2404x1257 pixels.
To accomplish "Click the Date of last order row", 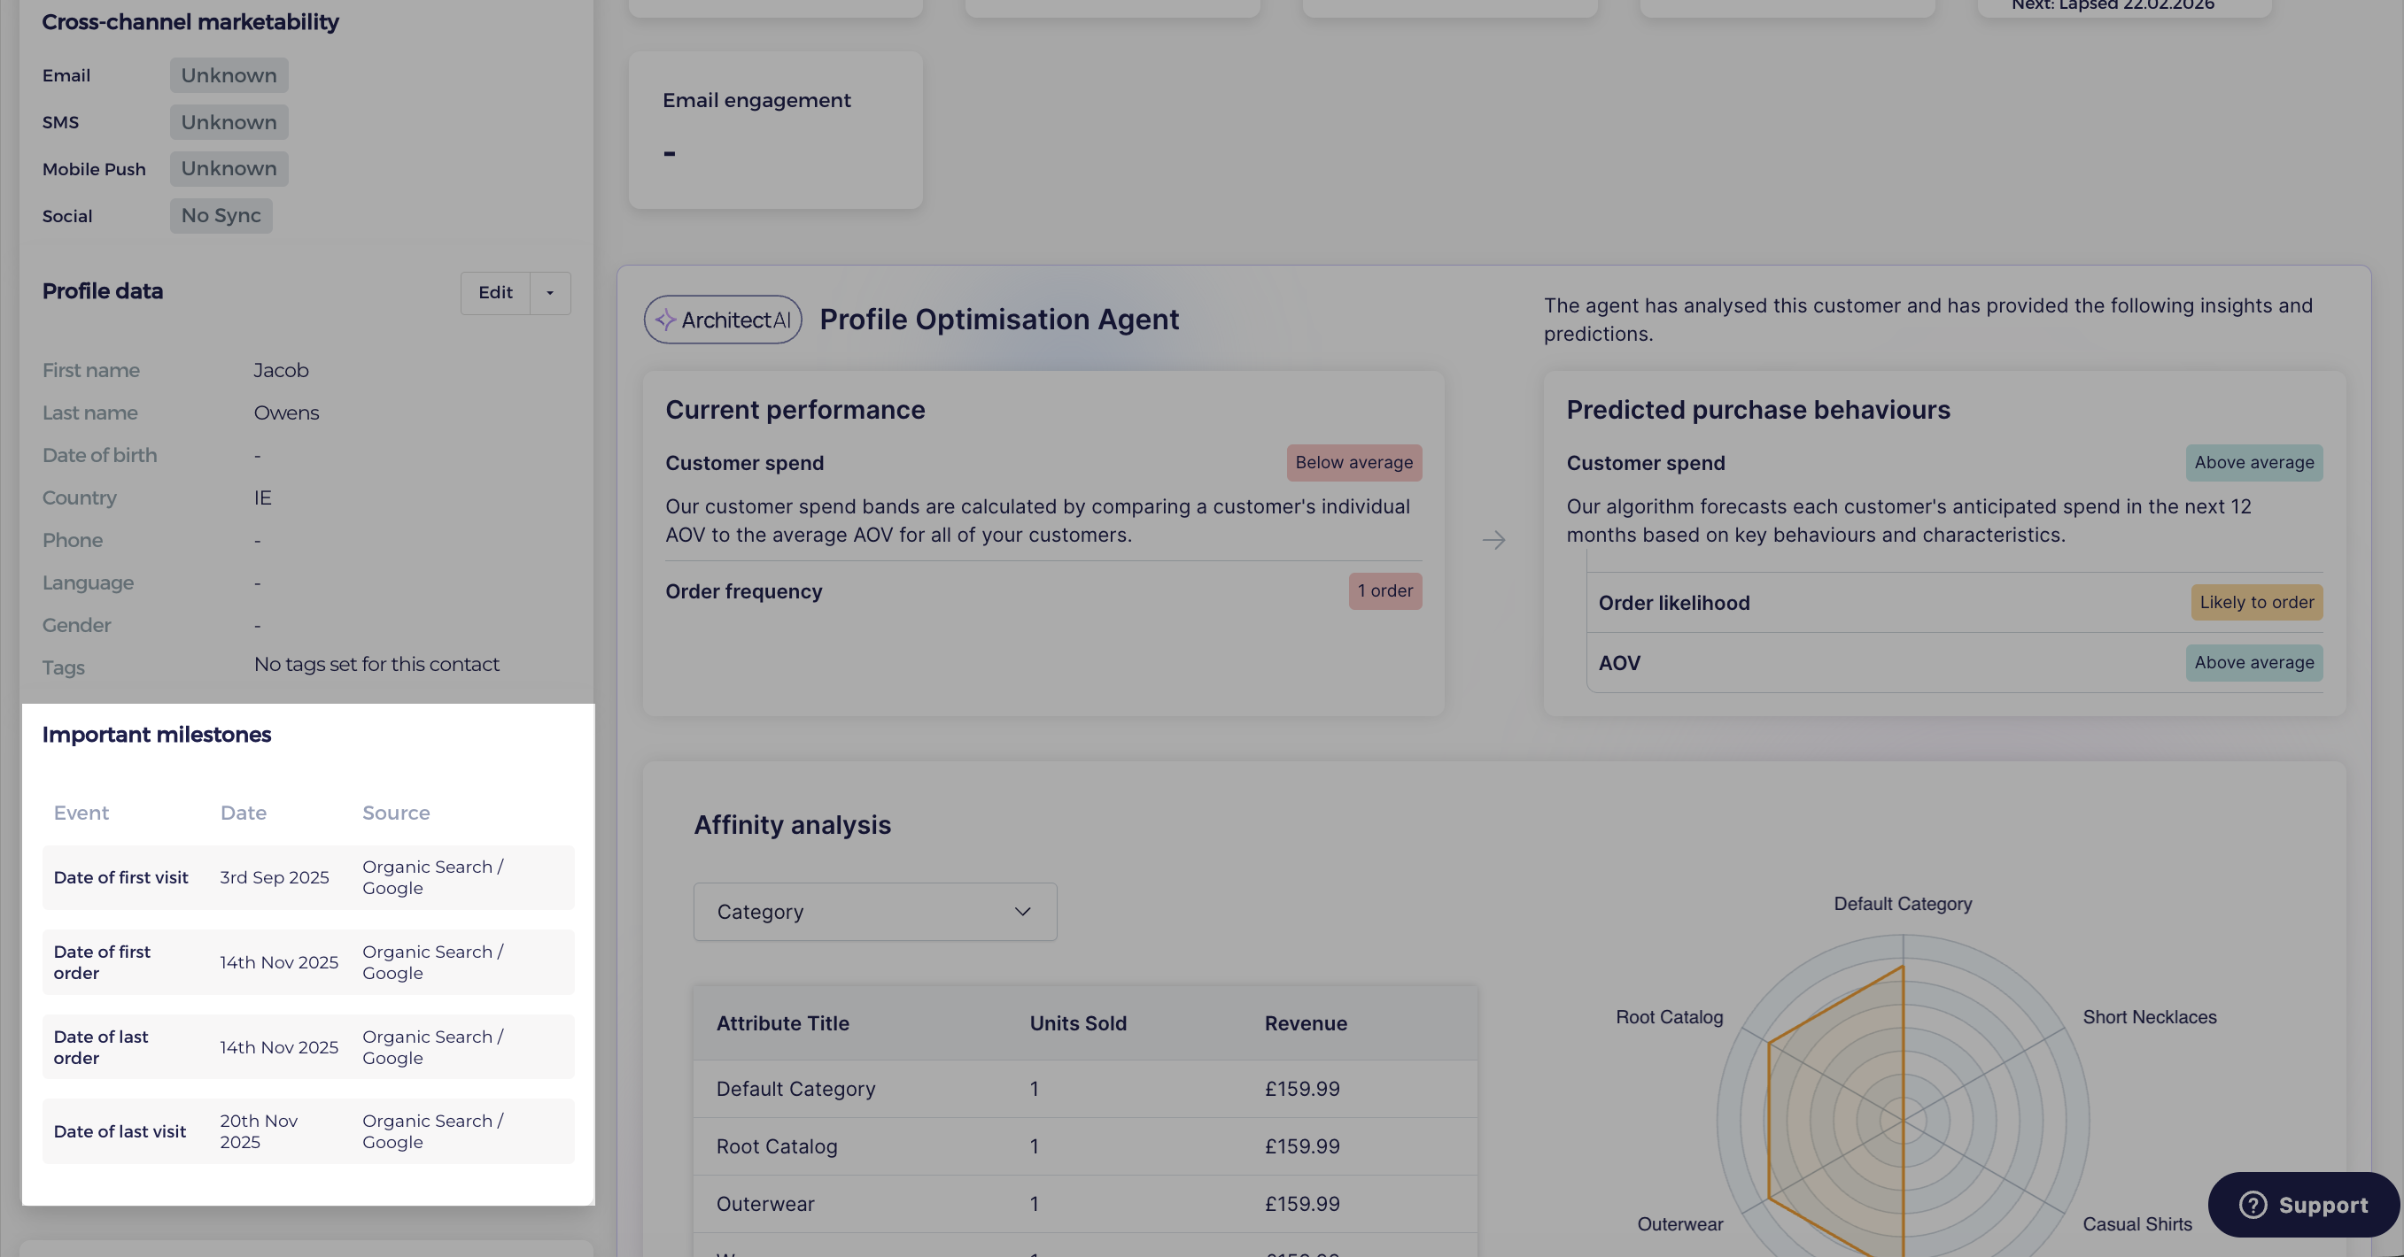I will point(308,1047).
